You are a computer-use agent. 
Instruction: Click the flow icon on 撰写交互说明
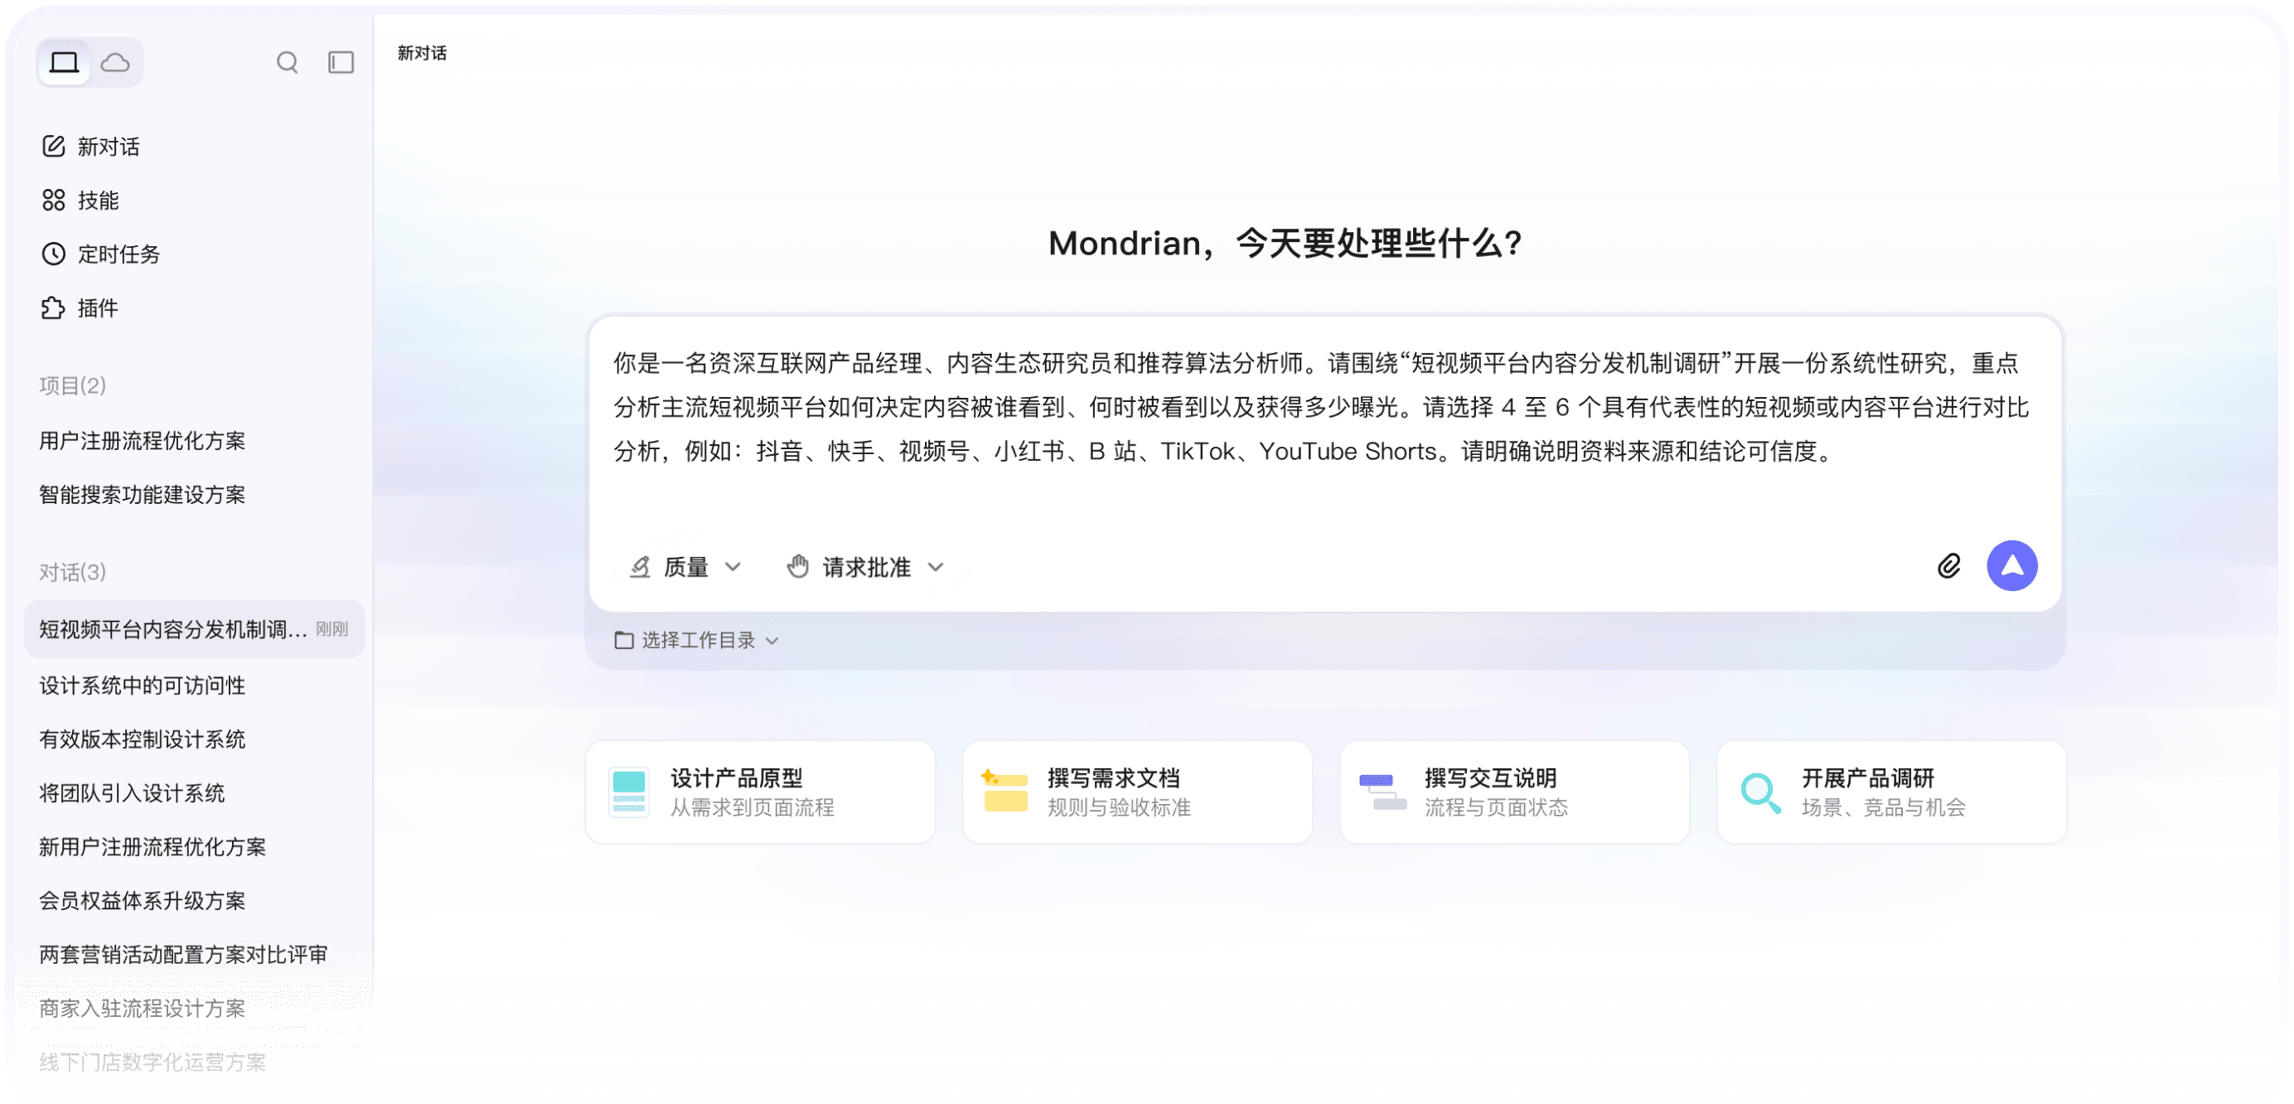coord(1382,792)
